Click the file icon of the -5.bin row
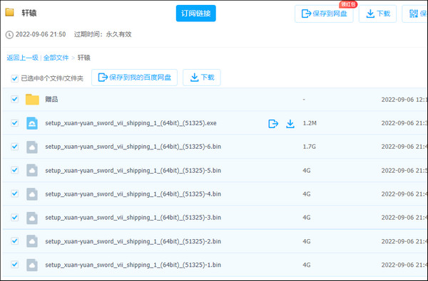This screenshot has width=428, height=281. pos(32,171)
